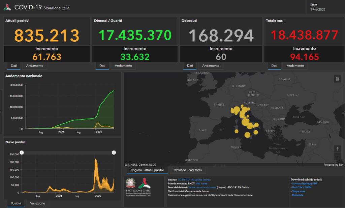The image size is (345, 208).
Task: Click the COVID-19 header logo icon
Action: point(7,7)
